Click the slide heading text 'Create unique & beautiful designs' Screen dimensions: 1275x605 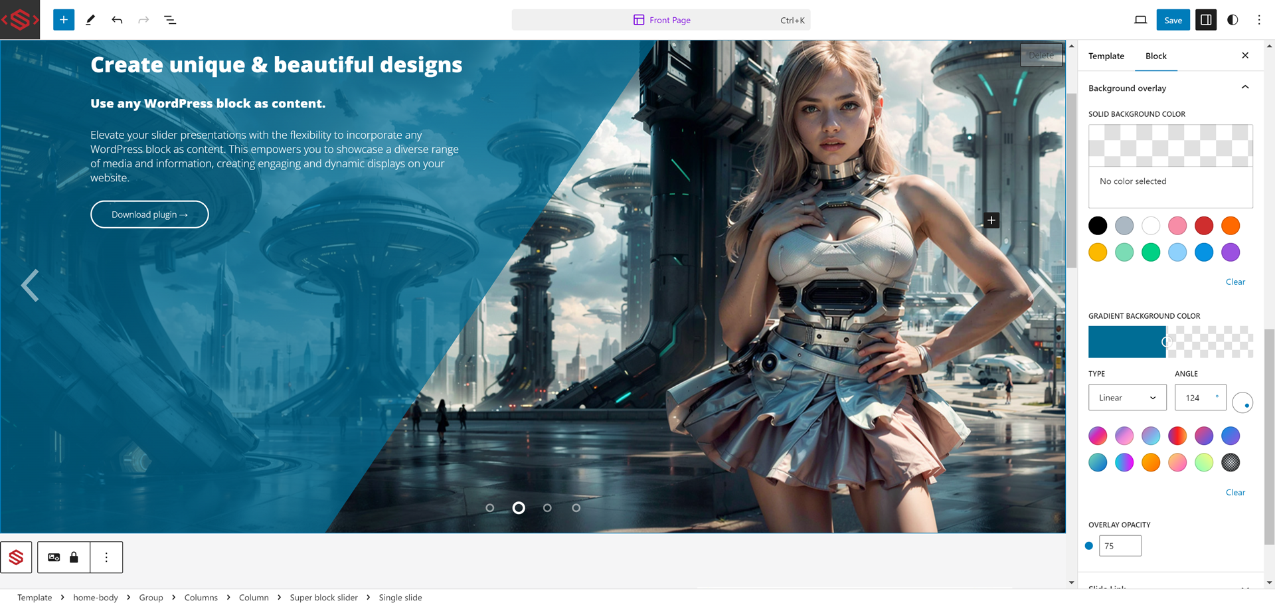coord(276,64)
